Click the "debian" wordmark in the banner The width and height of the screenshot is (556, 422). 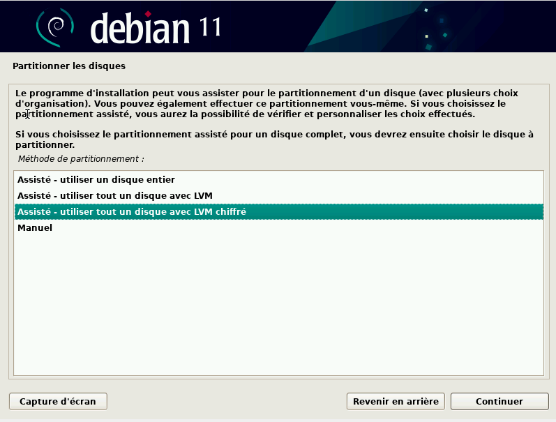pyautogui.click(x=140, y=28)
